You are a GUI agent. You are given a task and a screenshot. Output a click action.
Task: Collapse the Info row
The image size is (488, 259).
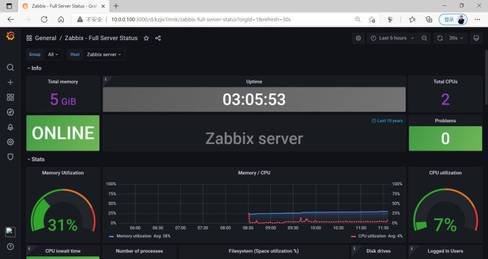coord(34,68)
